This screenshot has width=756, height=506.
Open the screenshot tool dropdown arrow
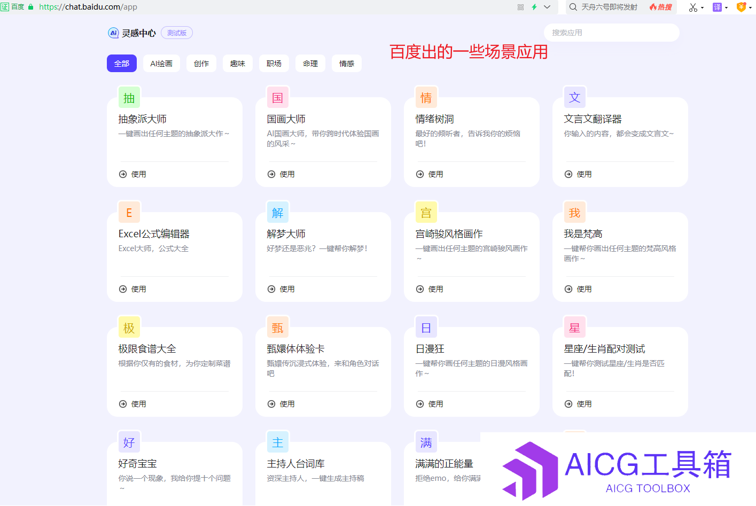[x=702, y=8]
